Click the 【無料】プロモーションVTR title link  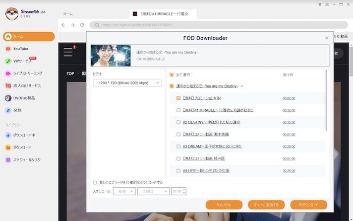click(202, 98)
